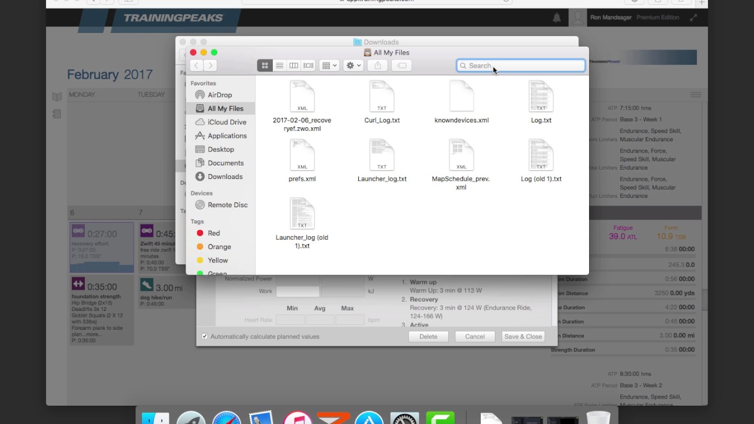Select file 2017-02-06_recoveryef.zwo.xml
The height and width of the screenshot is (424, 754).
tap(302, 106)
